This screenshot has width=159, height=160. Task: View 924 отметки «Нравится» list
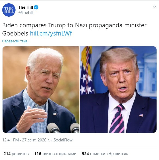pos(105,154)
